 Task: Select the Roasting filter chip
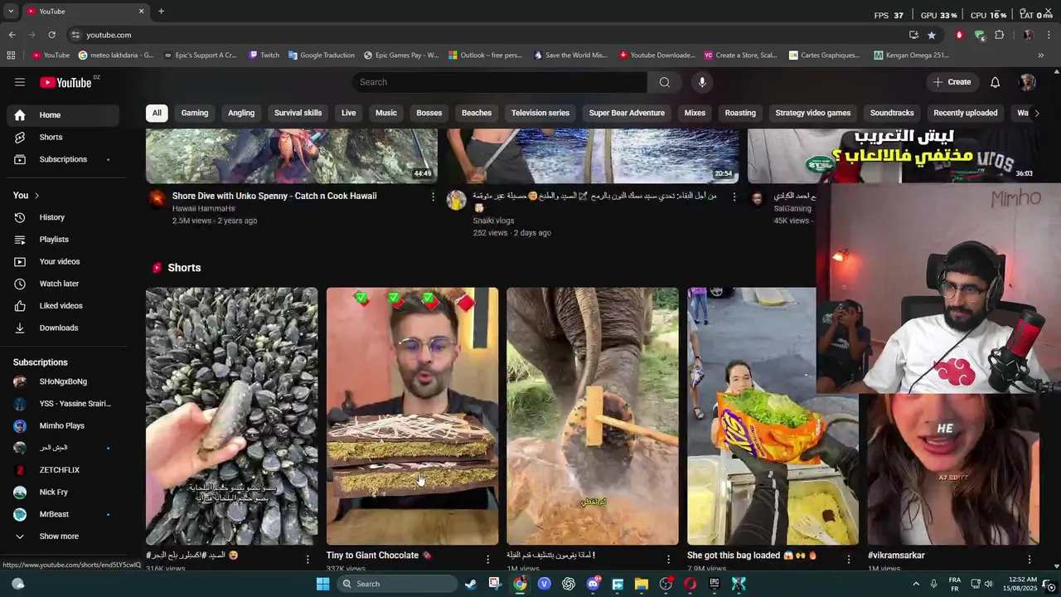tap(740, 113)
